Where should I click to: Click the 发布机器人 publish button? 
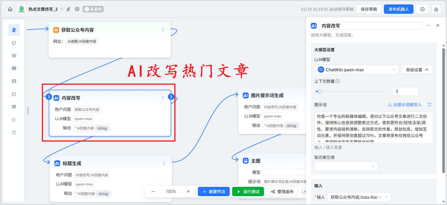tap(399, 9)
